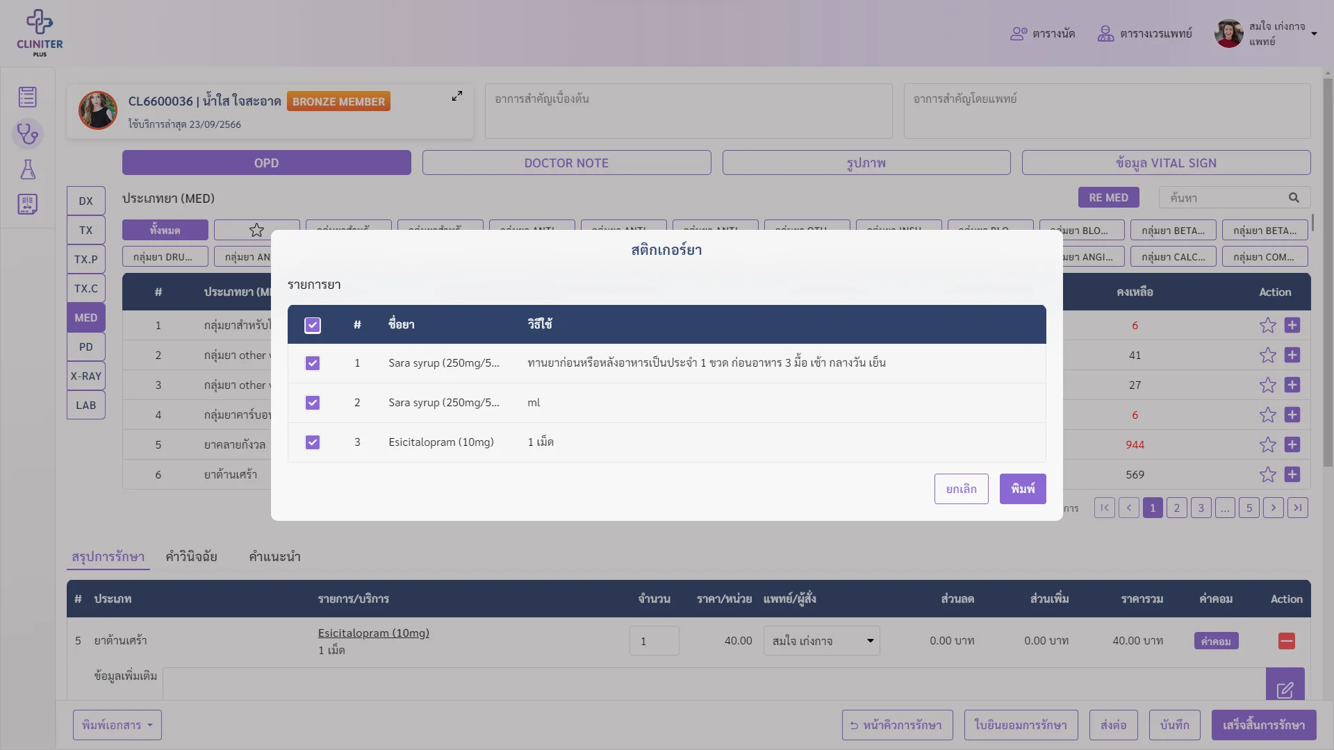Viewport: 1334px width, 750px height.
Task: Click the พิมพ์ button in sticker dialog
Action: (x=1023, y=489)
